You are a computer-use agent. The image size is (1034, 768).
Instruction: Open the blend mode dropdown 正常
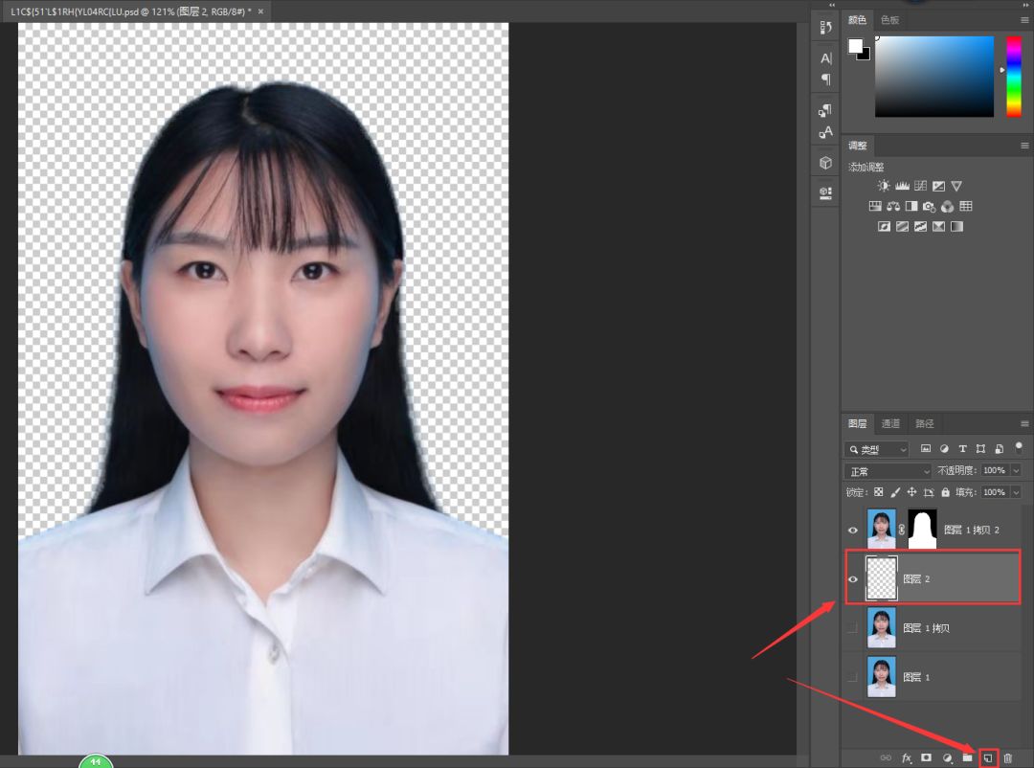(888, 471)
